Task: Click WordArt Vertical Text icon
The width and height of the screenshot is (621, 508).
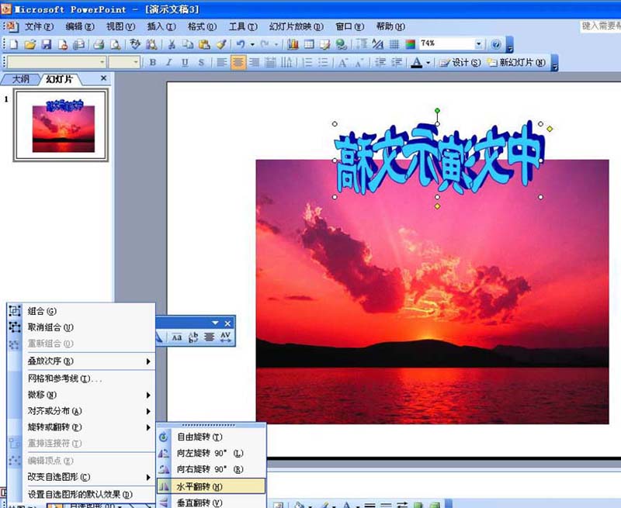Action: [x=193, y=337]
